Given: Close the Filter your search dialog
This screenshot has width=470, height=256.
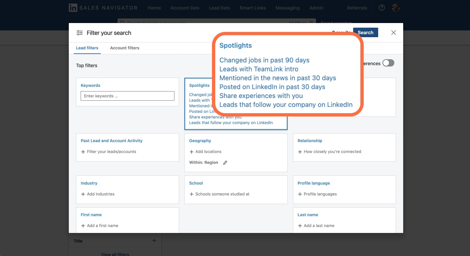Looking at the screenshot, I should (x=393, y=33).
